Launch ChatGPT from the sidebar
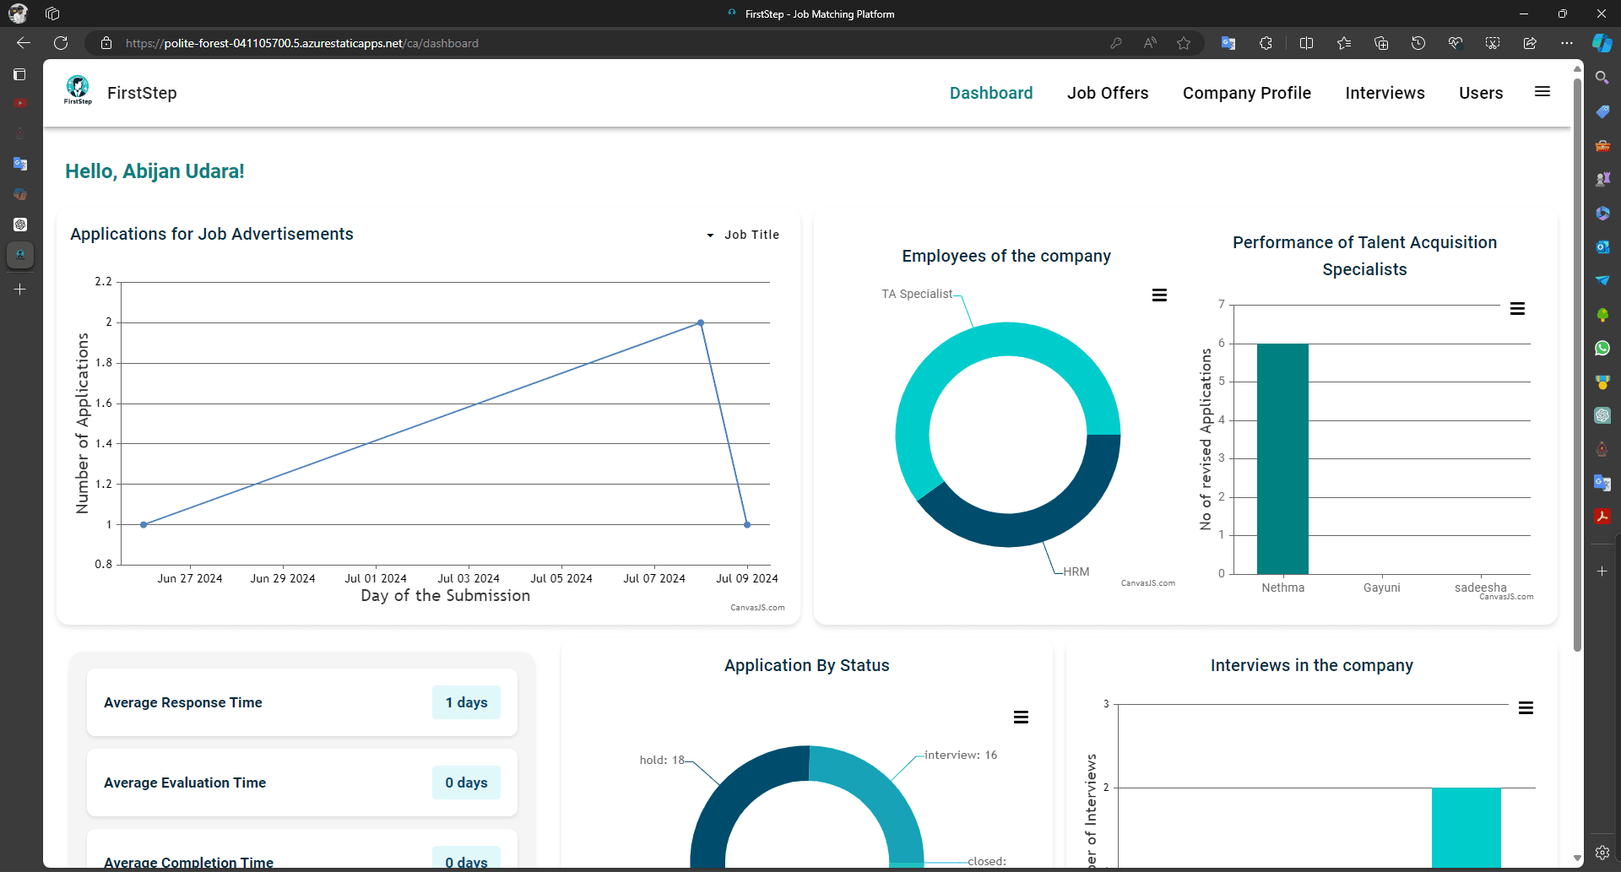Viewport: 1621px width, 872px height. [x=1603, y=415]
